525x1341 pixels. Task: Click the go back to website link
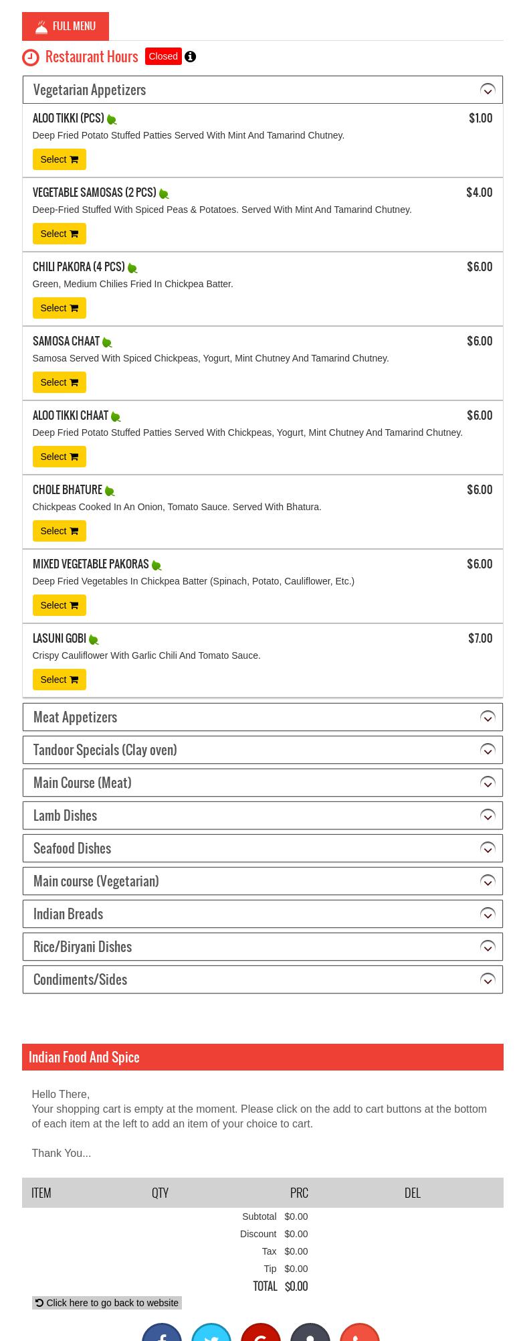pos(107,1302)
